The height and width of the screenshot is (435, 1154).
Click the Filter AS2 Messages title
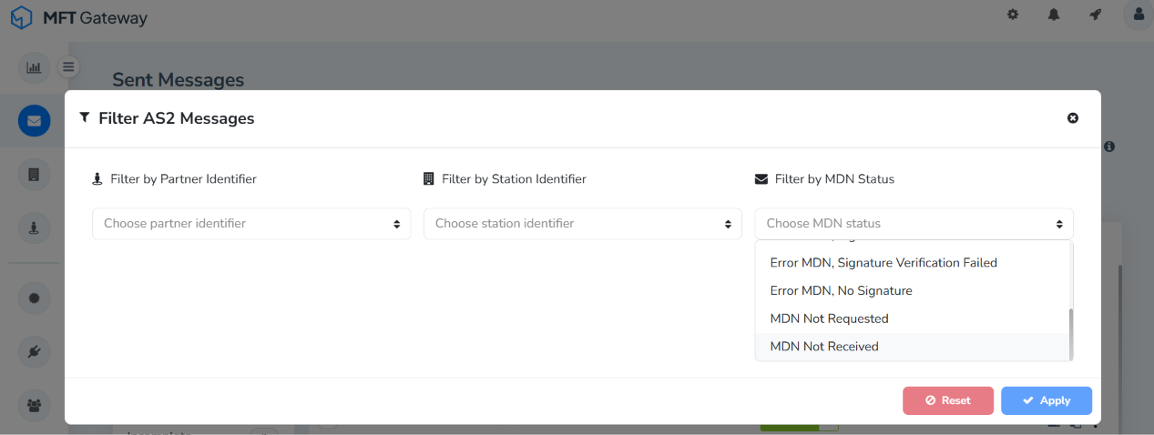coord(177,118)
